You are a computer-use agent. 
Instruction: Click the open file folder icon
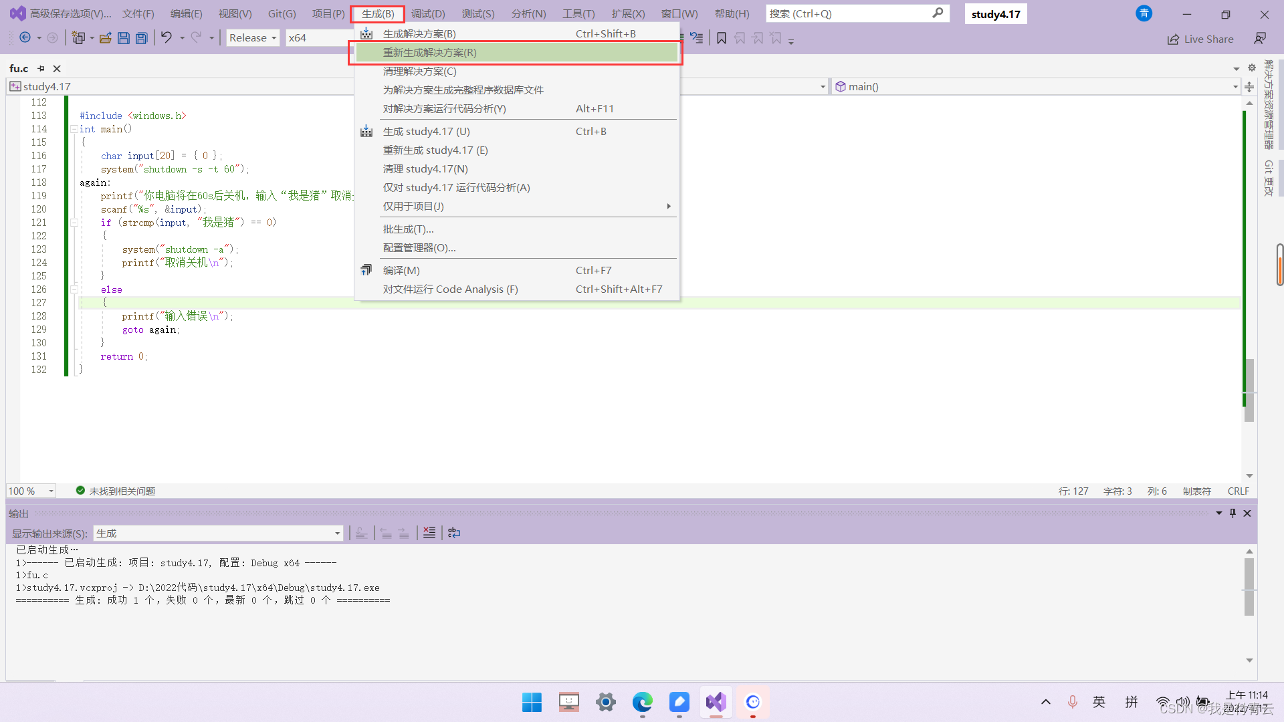(106, 38)
